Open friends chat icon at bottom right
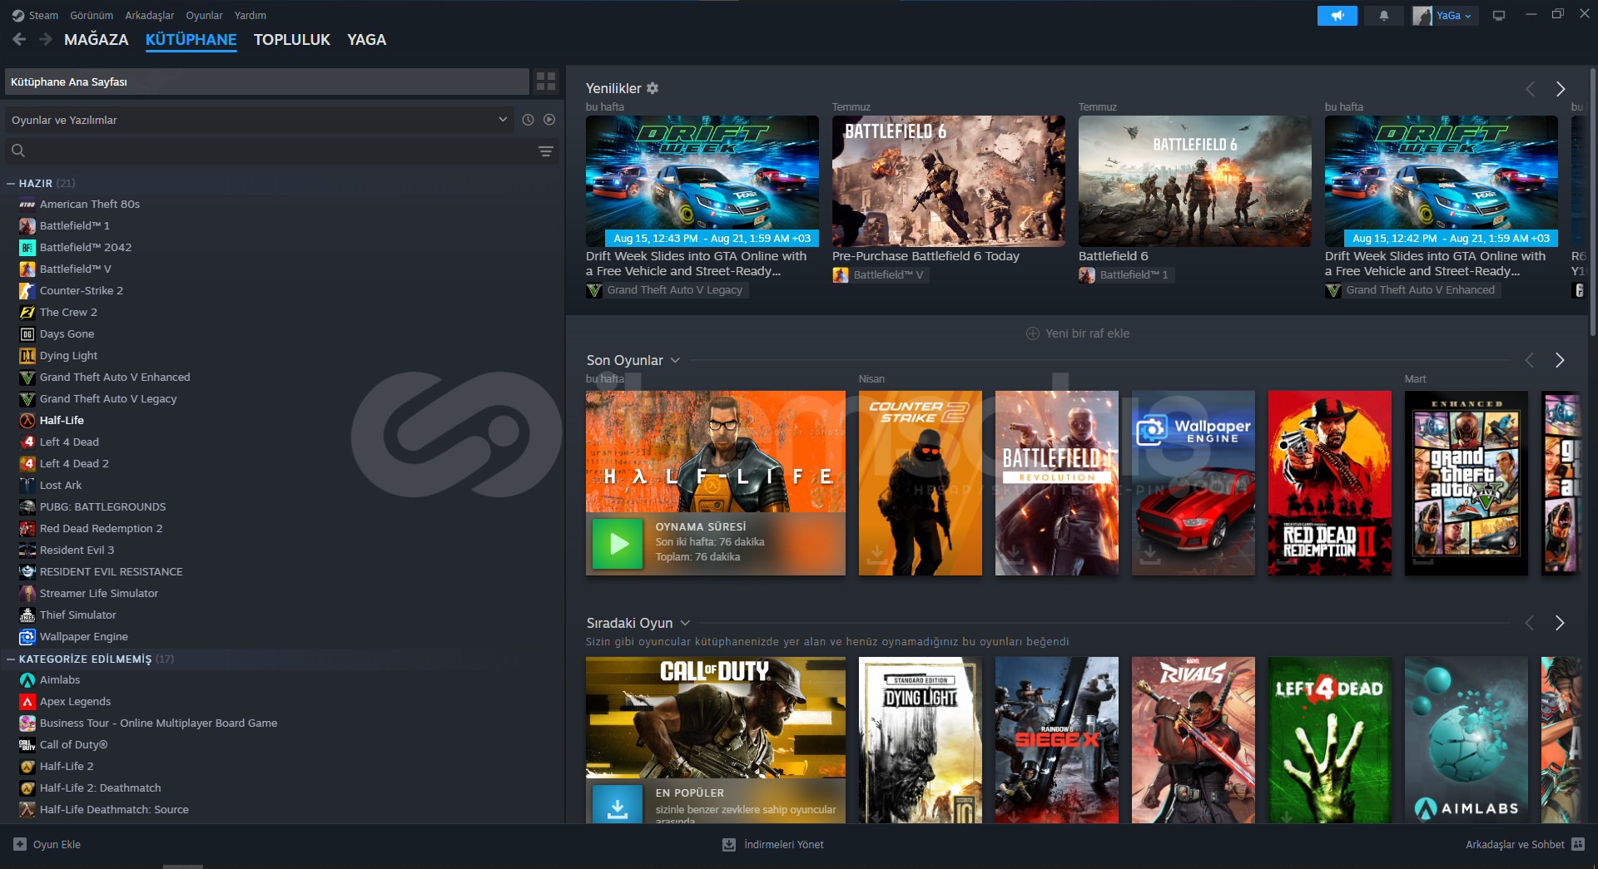Viewport: 1598px width, 869px height. pos(1578,844)
